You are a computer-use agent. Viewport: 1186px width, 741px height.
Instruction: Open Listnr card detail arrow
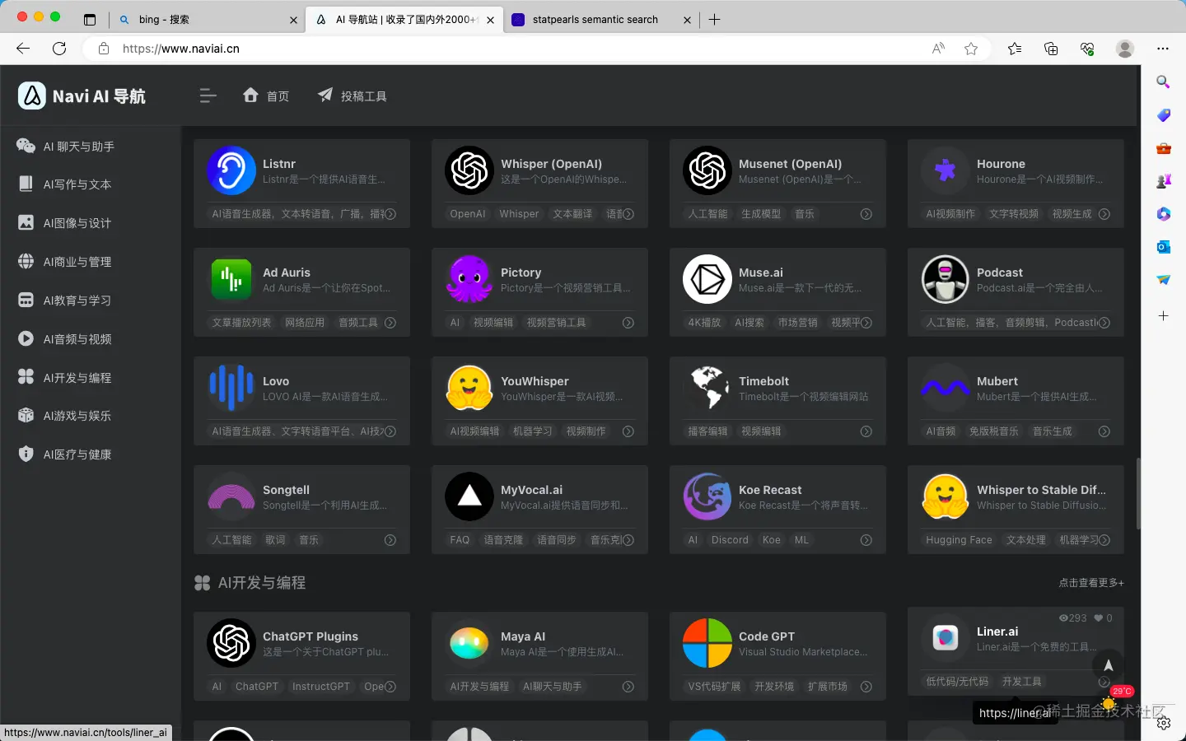coord(390,214)
